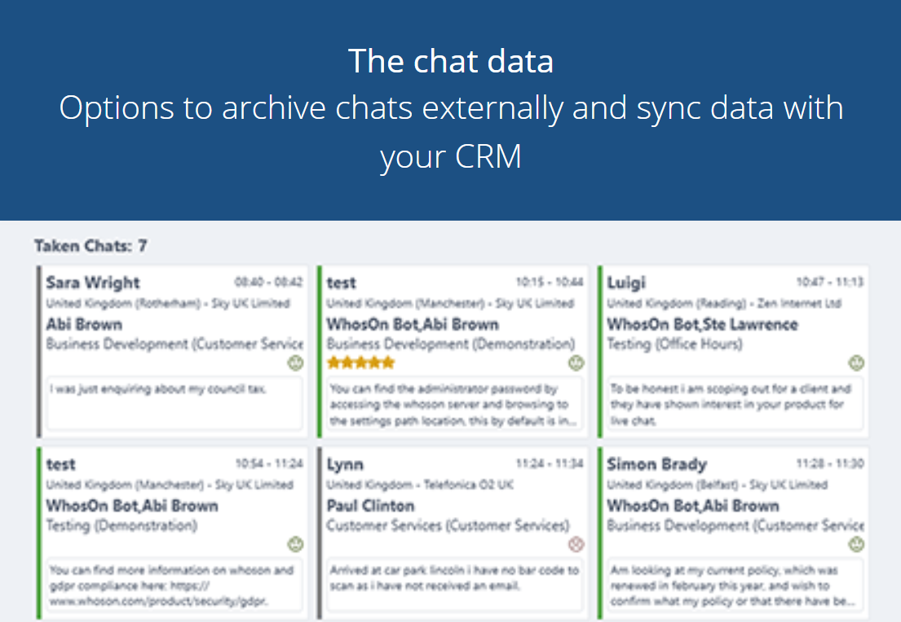This screenshot has height=622, width=901.
Task: Open Simon Brady's chat name
Action: [656, 464]
